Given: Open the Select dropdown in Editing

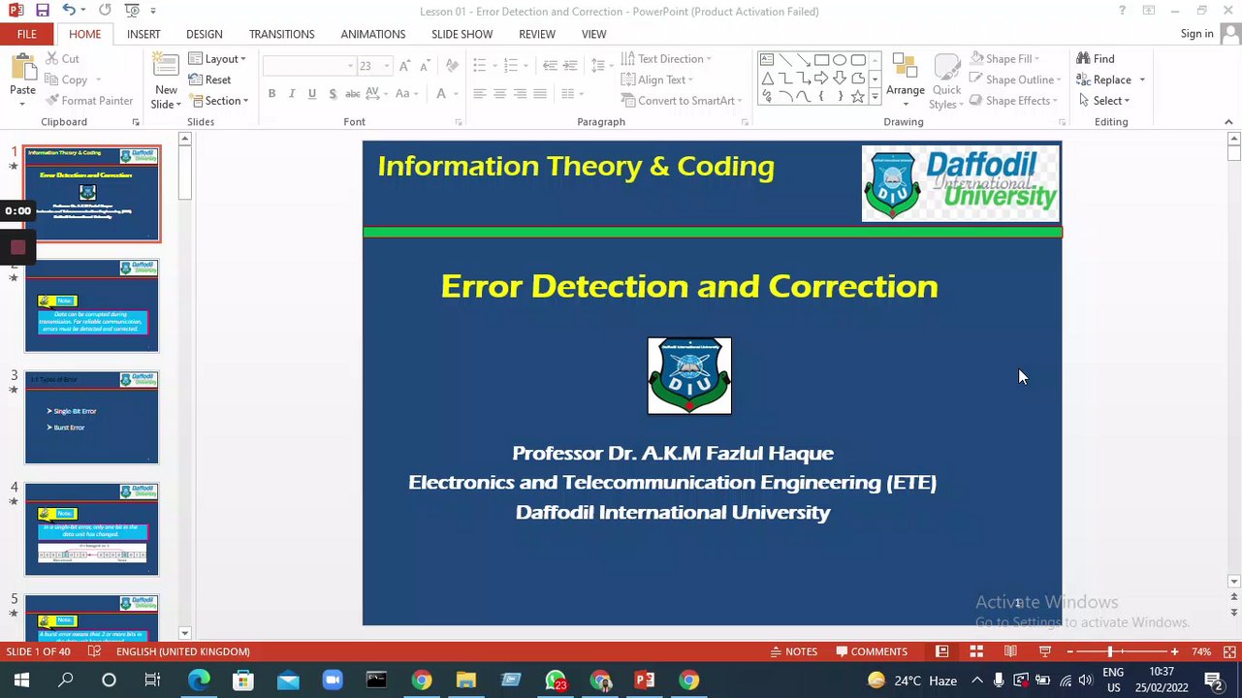Looking at the screenshot, I should pyautogui.click(x=1103, y=101).
